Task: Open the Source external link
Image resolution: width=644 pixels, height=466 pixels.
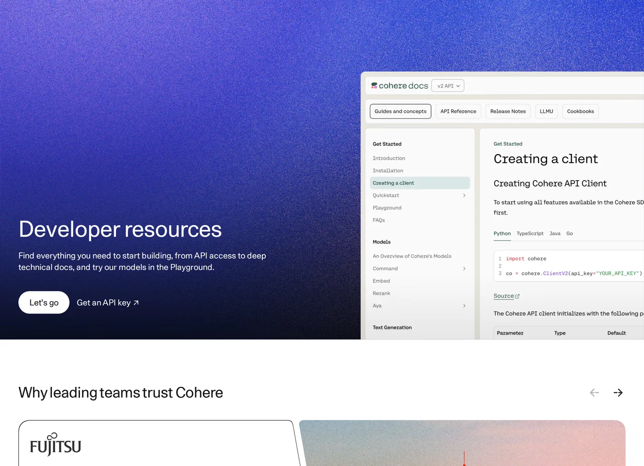Action: pyautogui.click(x=506, y=296)
